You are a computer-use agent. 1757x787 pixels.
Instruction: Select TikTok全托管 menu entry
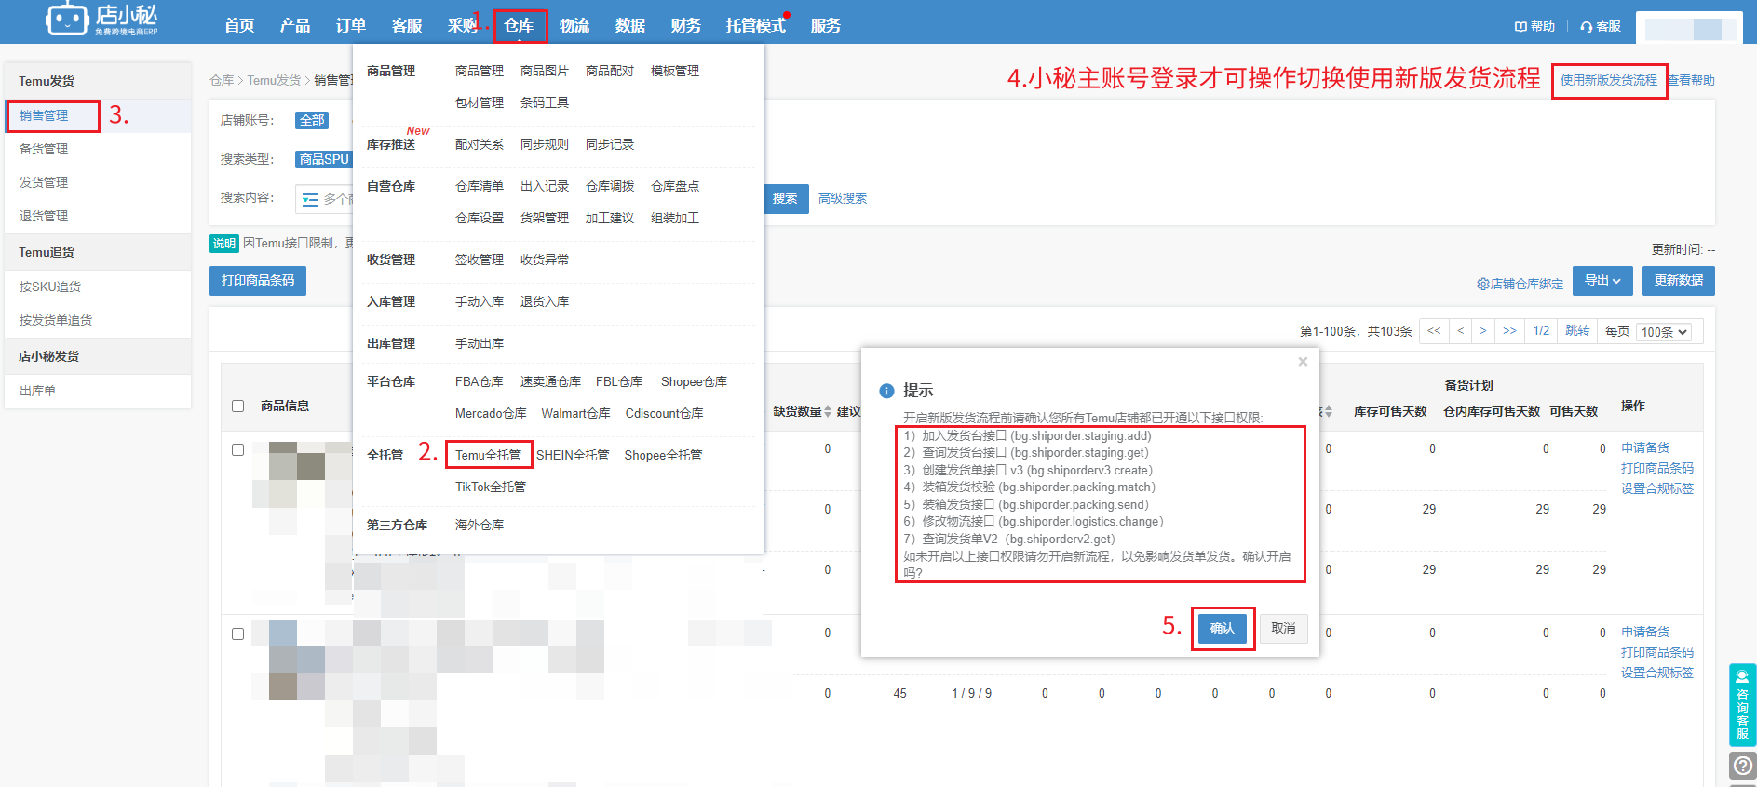pyautogui.click(x=491, y=487)
